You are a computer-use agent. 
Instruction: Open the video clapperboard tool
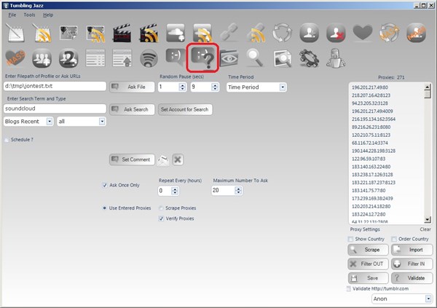coord(122,33)
